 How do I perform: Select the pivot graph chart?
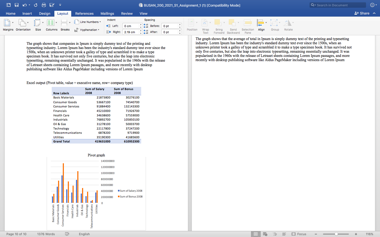96,194
